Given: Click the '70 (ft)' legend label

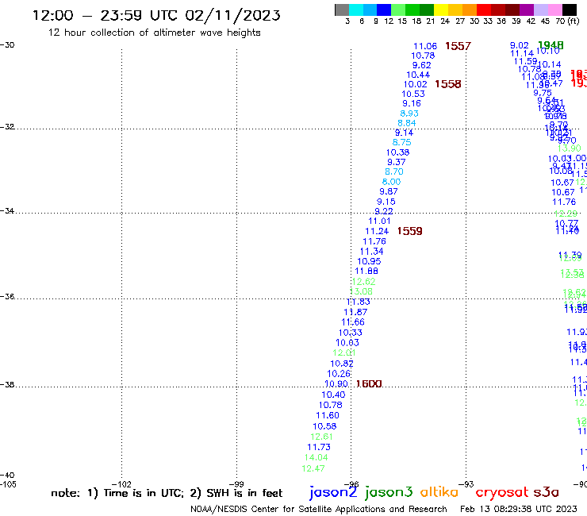Looking at the screenshot, I should pyautogui.click(x=567, y=21).
